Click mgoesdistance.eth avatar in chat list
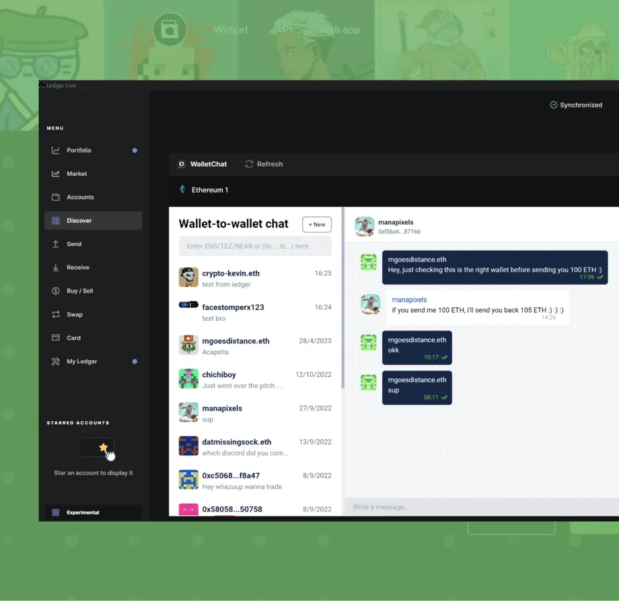This screenshot has height=601, width=619. pyautogui.click(x=189, y=345)
